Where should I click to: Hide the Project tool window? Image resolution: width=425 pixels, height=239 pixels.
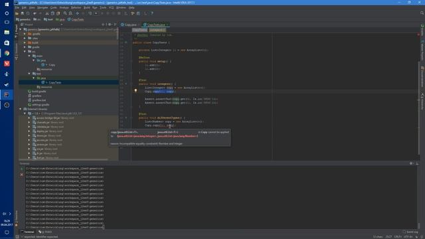[115, 25]
